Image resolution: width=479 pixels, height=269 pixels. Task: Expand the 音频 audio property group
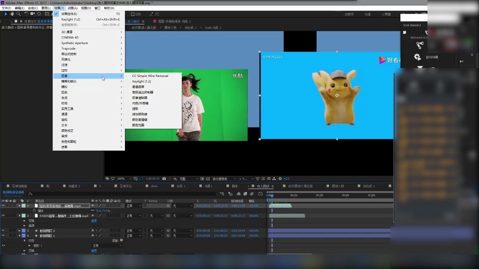pyautogui.click(x=25, y=226)
